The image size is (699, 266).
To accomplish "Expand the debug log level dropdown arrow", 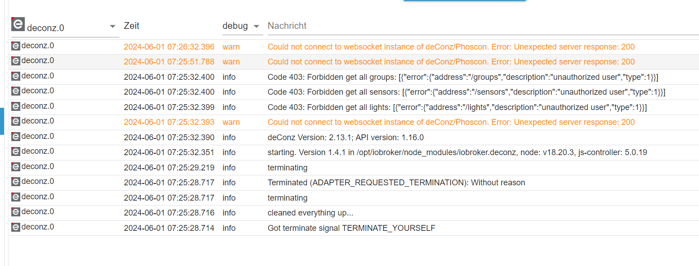I will click(x=256, y=26).
